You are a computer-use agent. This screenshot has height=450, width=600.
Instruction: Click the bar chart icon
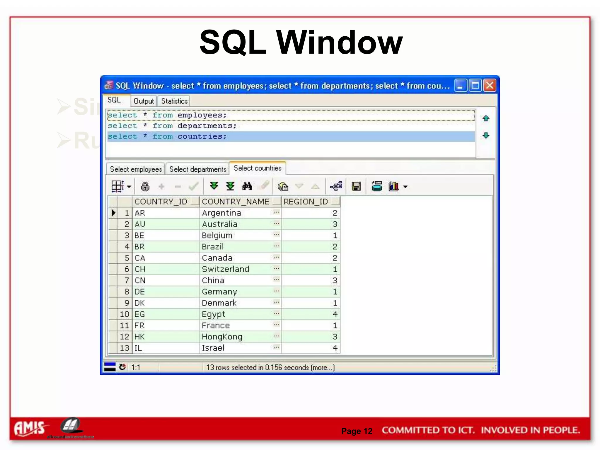393,186
